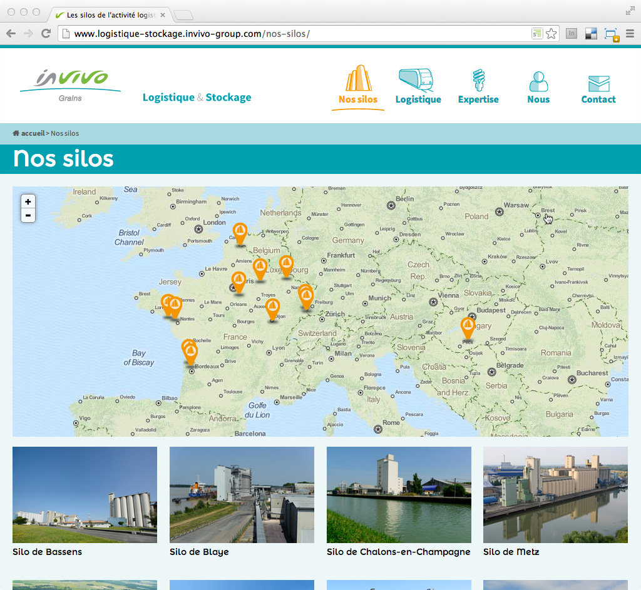Click the checkered square extension icon
Viewport: 641px width, 590px height.
(591, 34)
